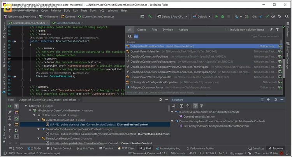Collapse all nodes in Structure toolbar
This screenshot has height=157, width=292.
coord(188,106)
